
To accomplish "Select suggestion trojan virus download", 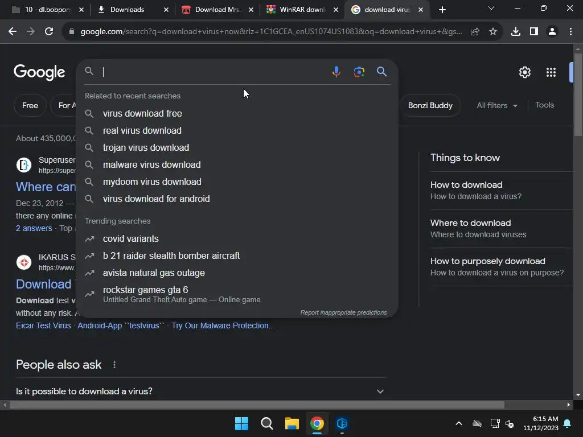I will [237, 147].
